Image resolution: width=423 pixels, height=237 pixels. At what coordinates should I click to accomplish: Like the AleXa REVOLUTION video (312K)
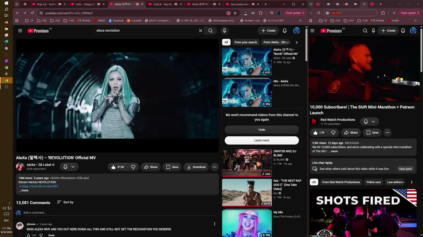[x=117, y=167]
